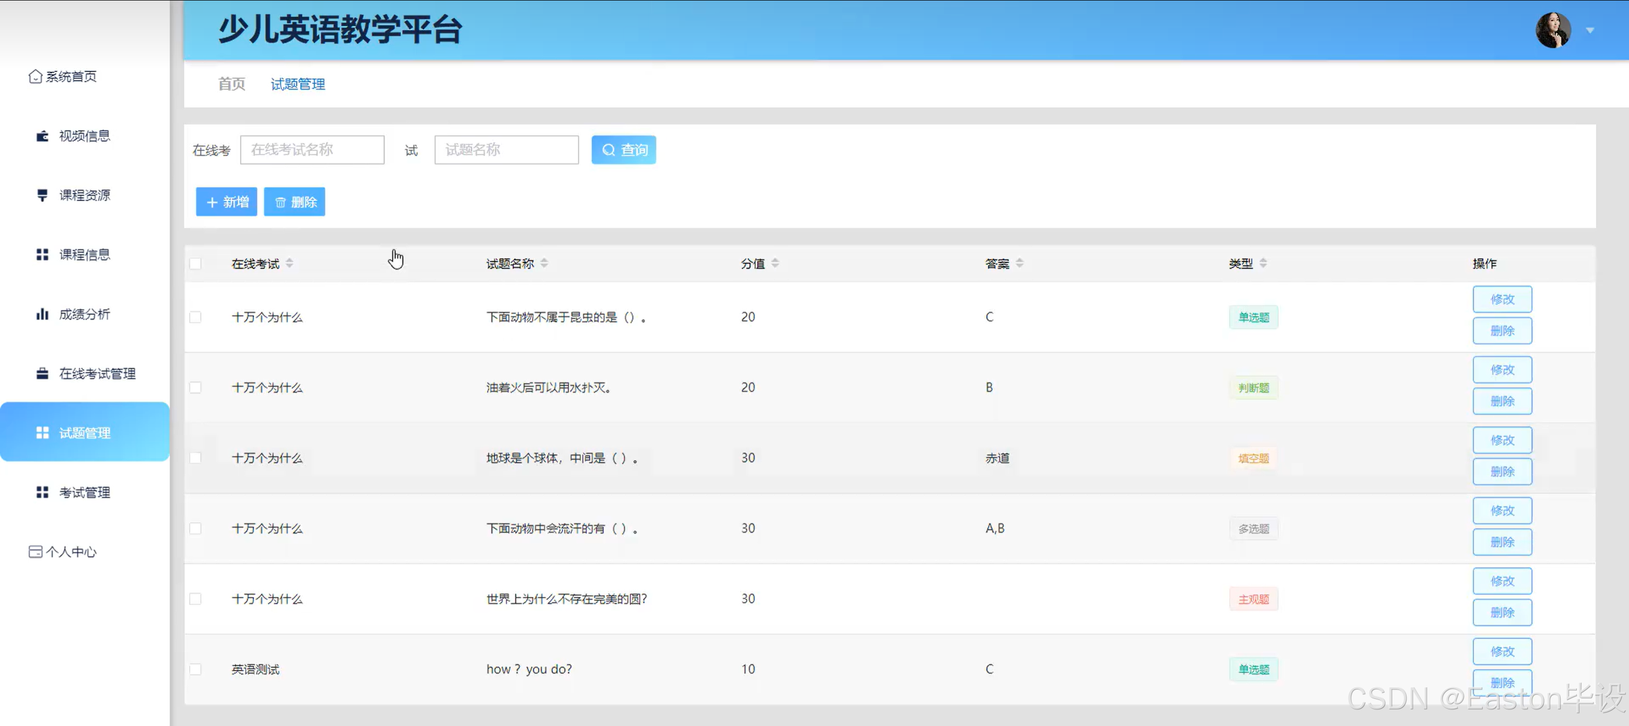The height and width of the screenshot is (726, 1629).
Task: Check the row 地球是个球体
Action: point(195,458)
